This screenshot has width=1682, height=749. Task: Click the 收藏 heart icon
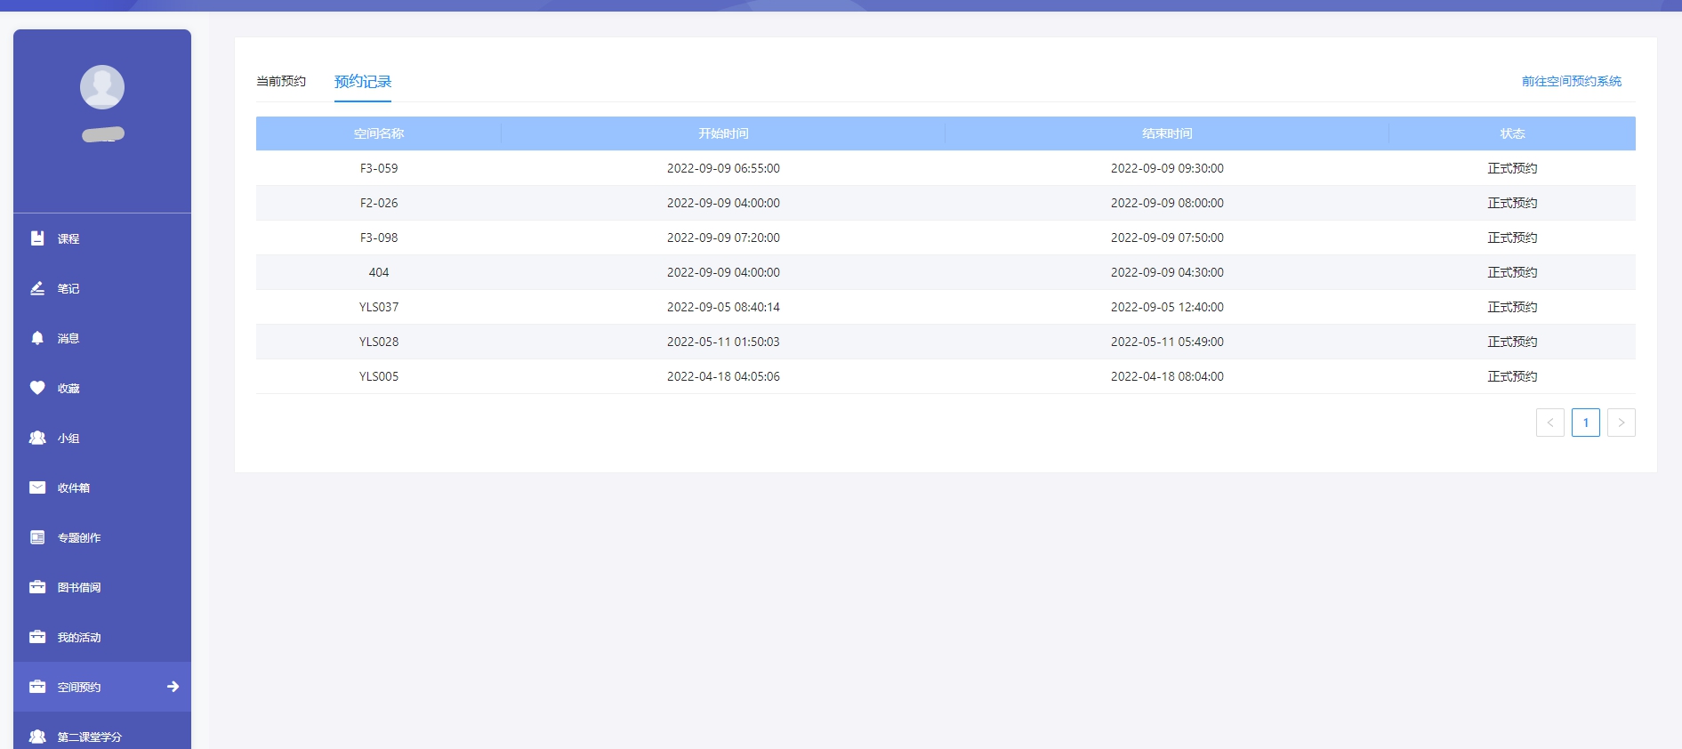[37, 388]
